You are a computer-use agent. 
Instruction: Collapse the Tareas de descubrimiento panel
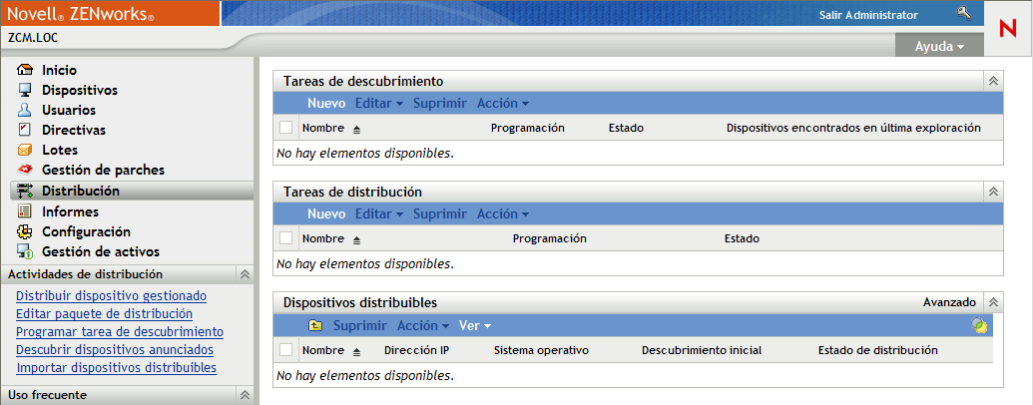pyautogui.click(x=993, y=81)
